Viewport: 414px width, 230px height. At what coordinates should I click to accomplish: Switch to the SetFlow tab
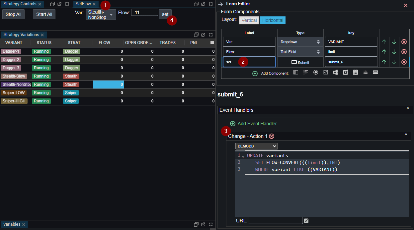pos(83,4)
